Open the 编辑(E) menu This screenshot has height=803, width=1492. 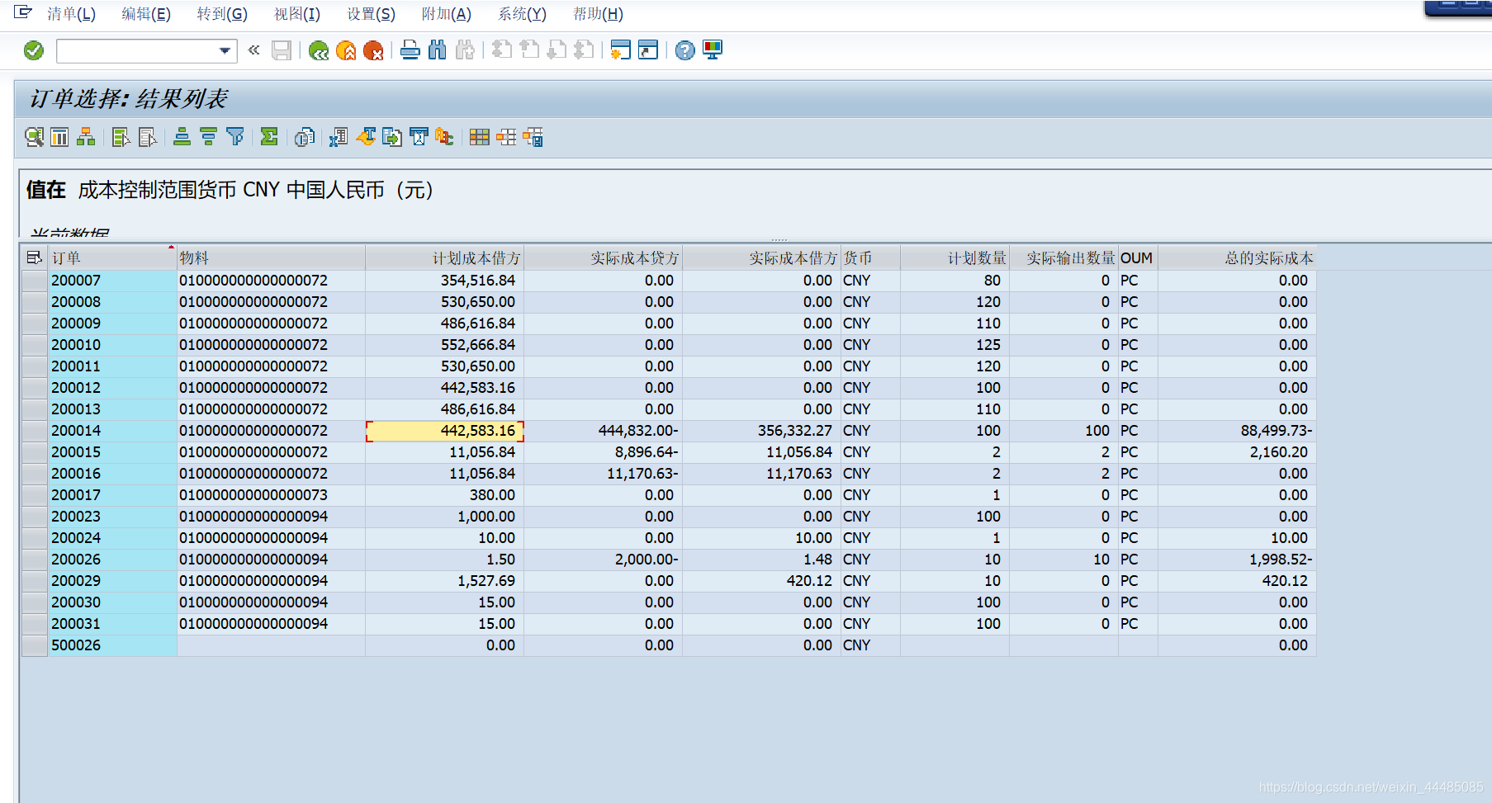coord(146,14)
